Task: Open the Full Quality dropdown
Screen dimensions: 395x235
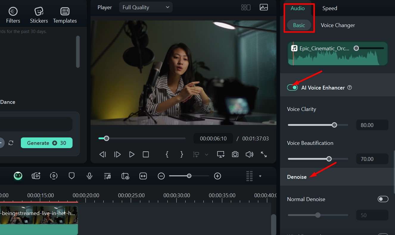Action: (x=146, y=7)
